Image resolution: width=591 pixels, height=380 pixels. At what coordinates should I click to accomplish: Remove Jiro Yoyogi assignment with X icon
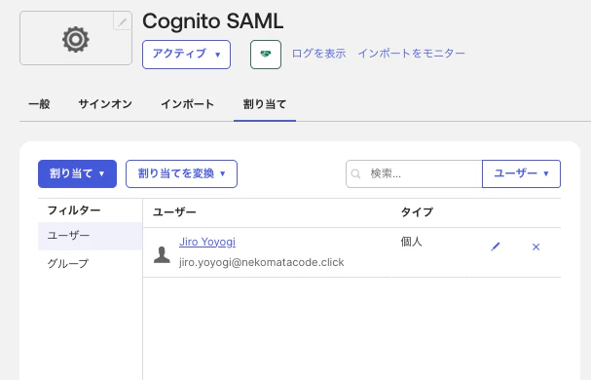point(536,247)
